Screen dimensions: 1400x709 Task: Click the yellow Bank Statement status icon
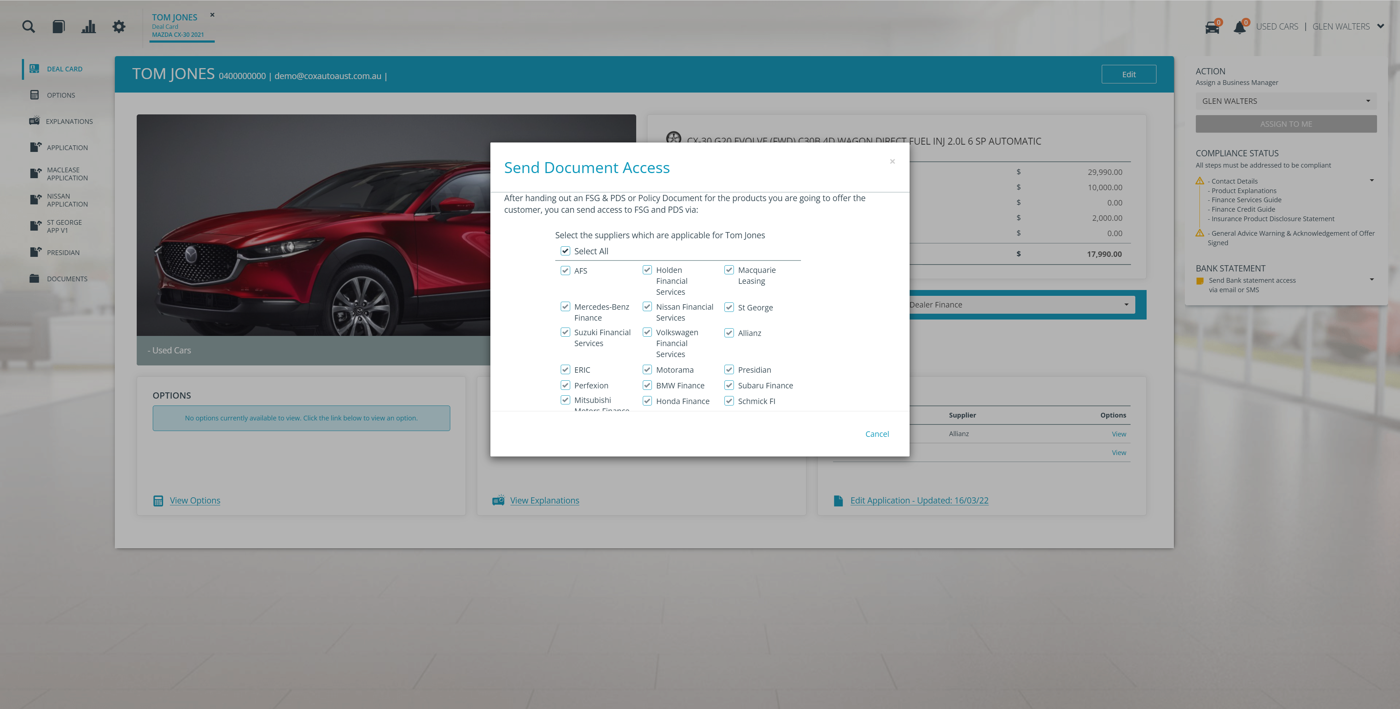coord(1200,281)
